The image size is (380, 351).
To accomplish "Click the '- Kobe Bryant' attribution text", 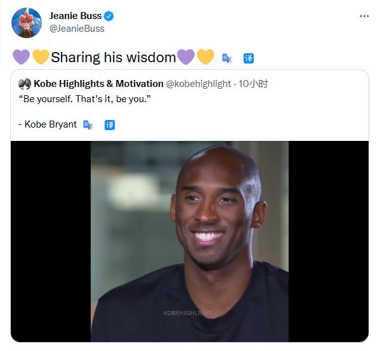I will 48,124.
